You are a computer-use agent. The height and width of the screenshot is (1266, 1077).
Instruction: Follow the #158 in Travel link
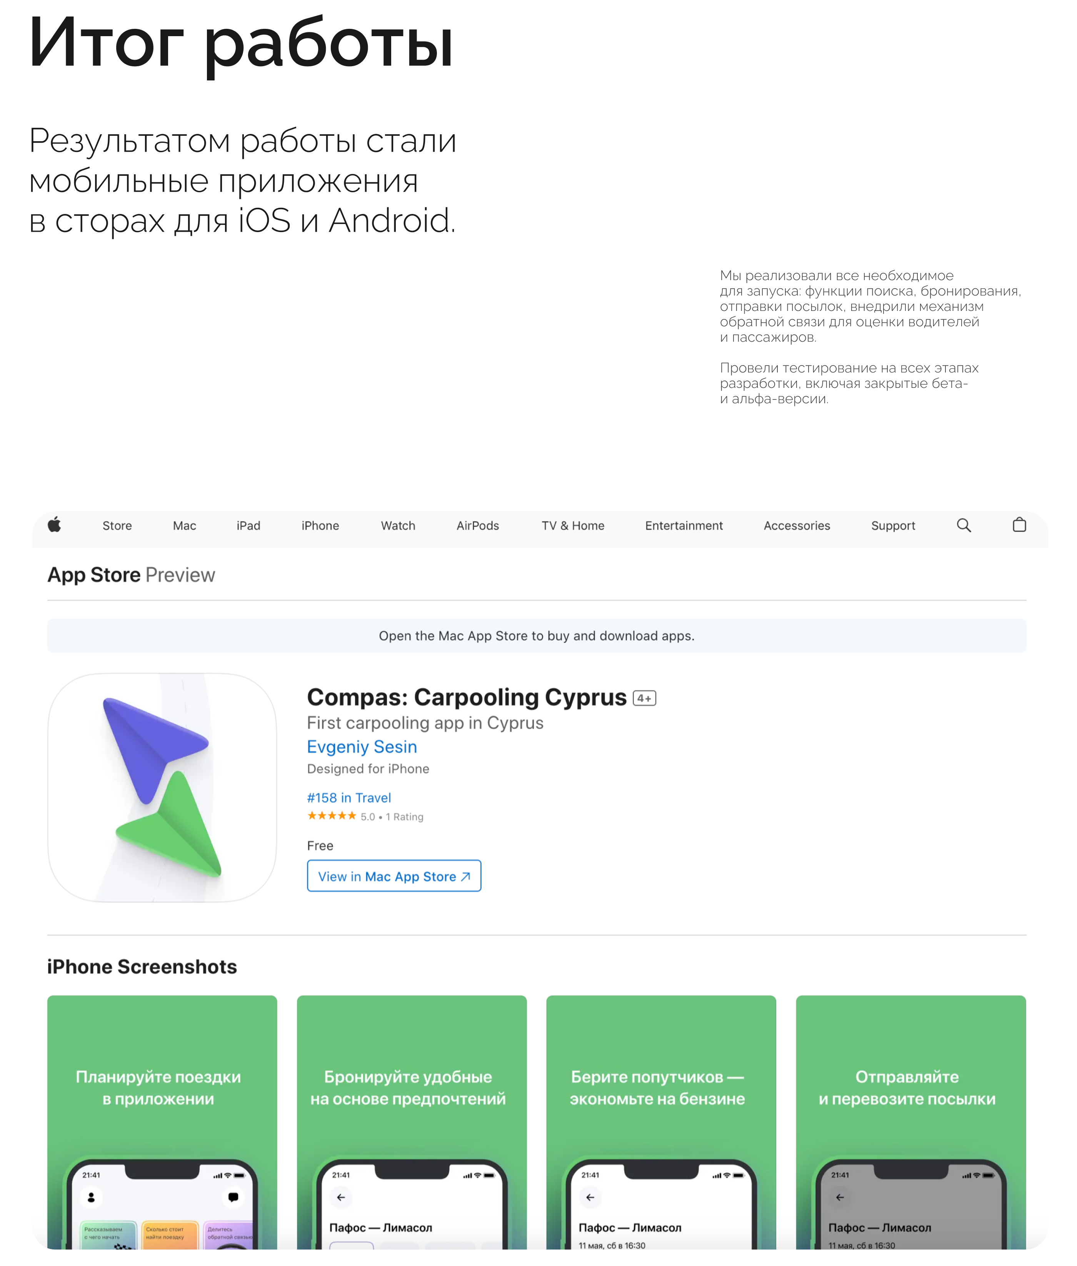click(x=348, y=798)
